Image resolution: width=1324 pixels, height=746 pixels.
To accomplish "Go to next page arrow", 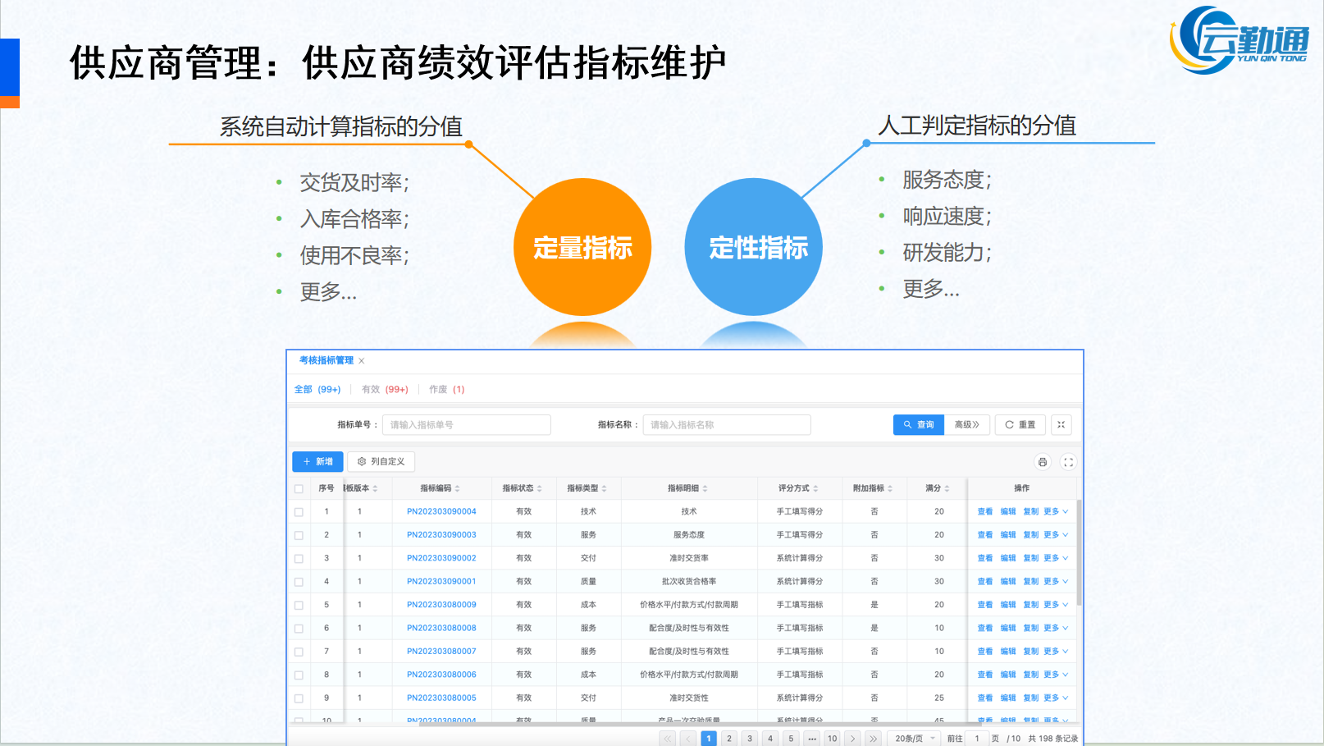I will tap(852, 739).
